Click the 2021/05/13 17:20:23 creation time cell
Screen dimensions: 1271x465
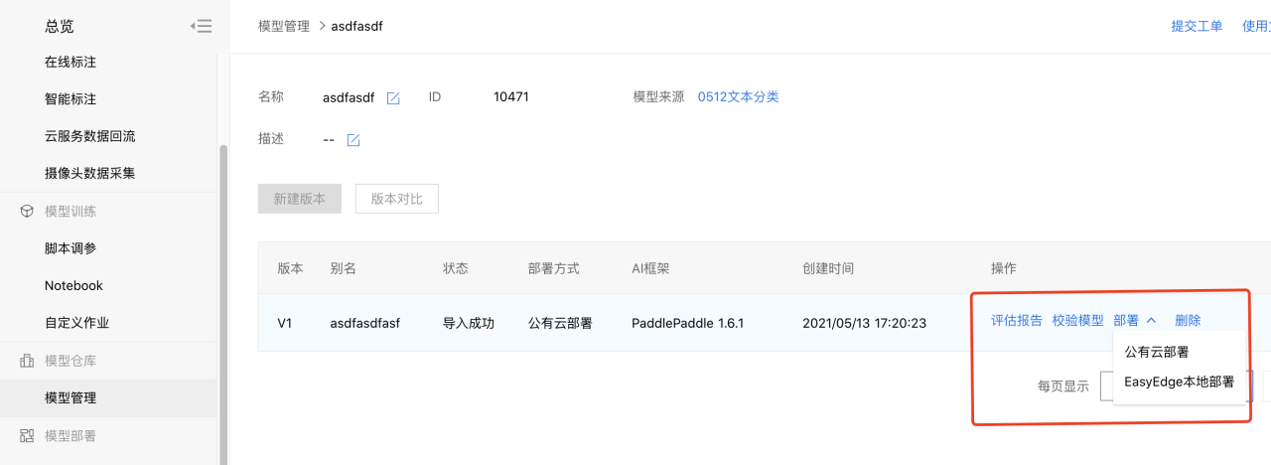point(864,322)
